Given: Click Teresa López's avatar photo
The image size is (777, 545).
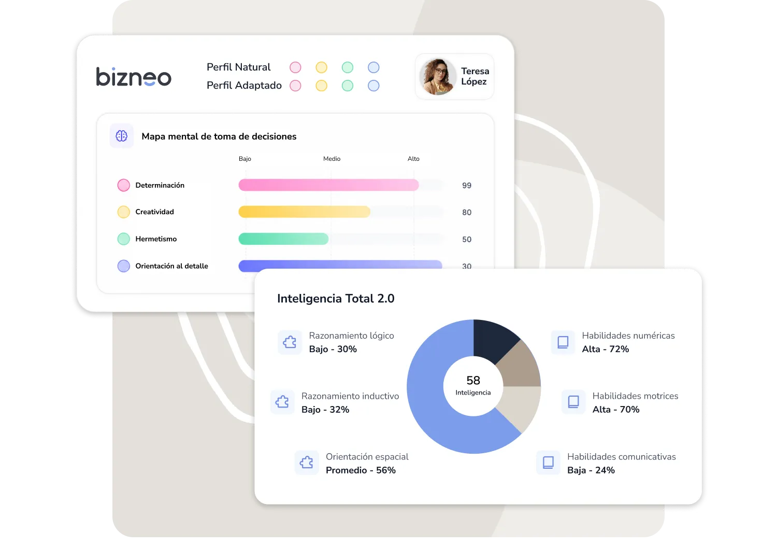Looking at the screenshot, I should point(438,76).
